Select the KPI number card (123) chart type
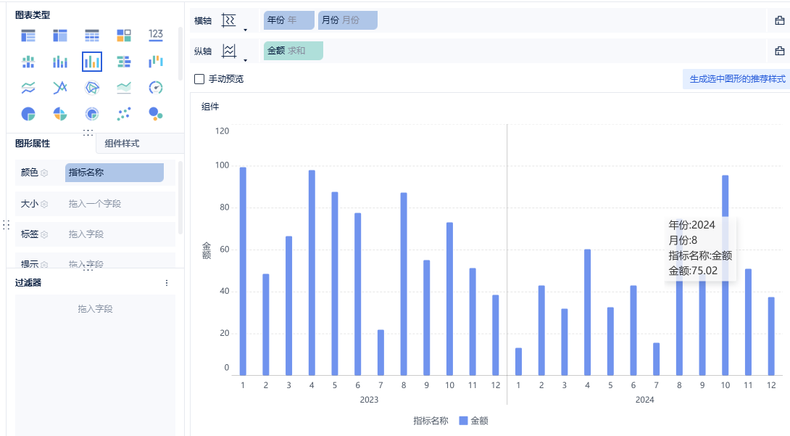 pyautogui.click(x=156, y=35)
